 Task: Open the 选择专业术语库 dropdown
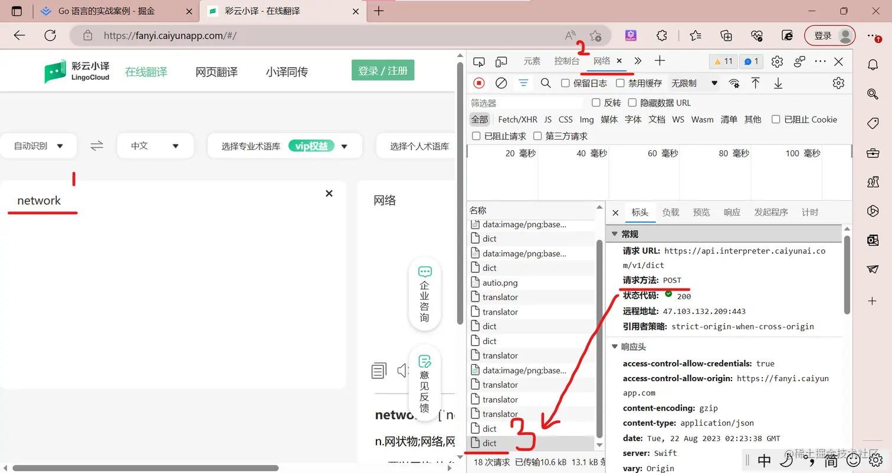tap(284, 145)
